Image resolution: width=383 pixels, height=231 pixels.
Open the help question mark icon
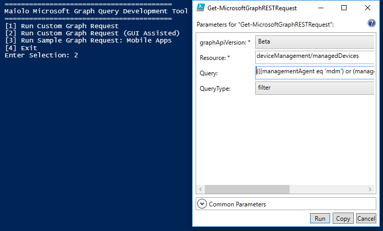372,24
